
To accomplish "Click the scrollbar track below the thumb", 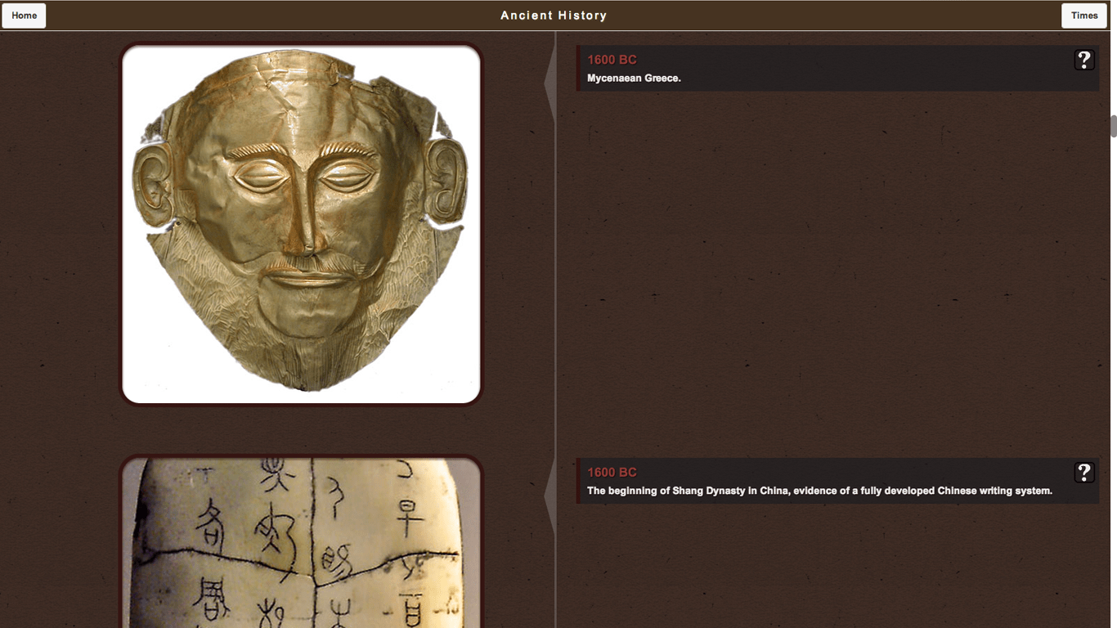I will [1113, 368].
